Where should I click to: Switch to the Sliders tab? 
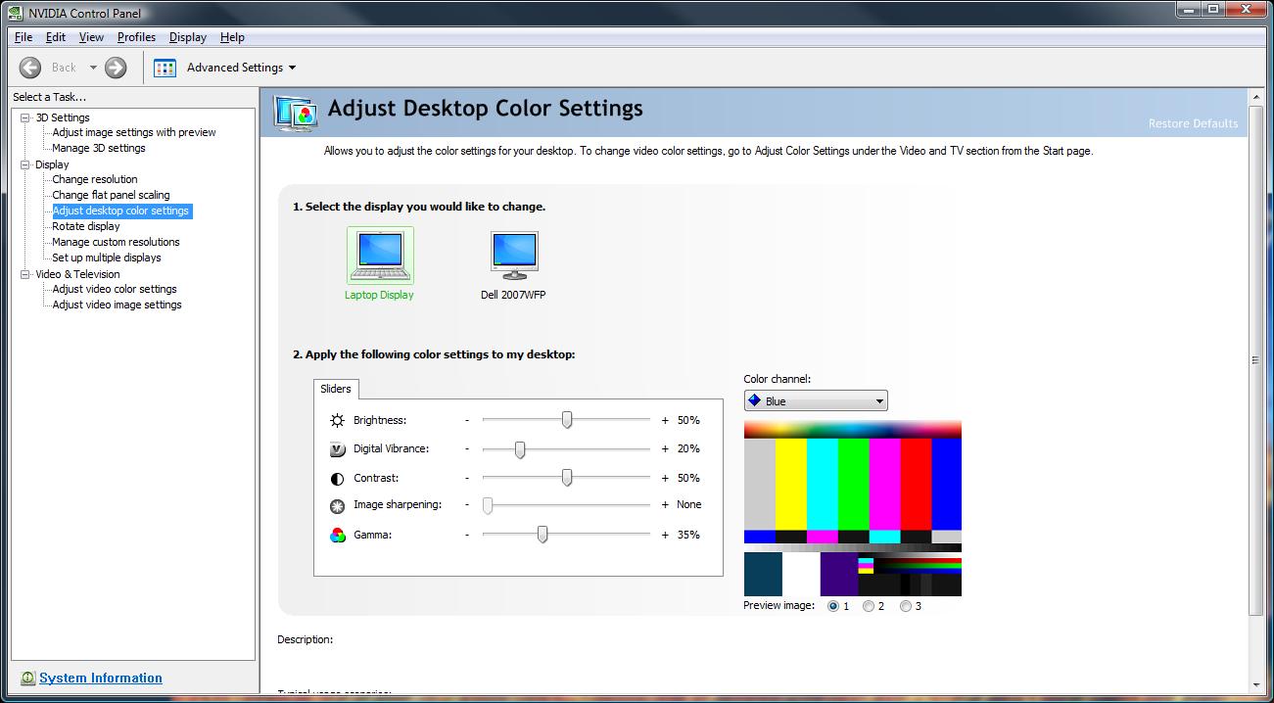coord(336,389)
